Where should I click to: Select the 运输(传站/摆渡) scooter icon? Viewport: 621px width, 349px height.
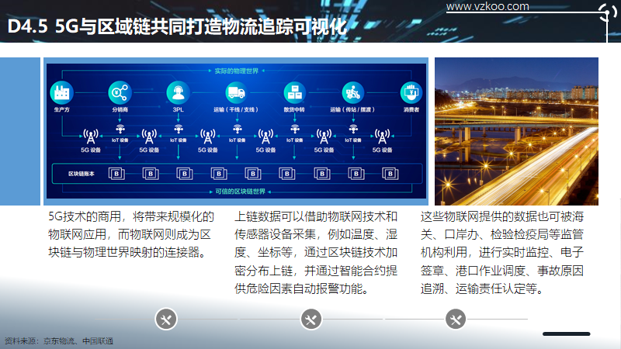(x=352, y=92)
